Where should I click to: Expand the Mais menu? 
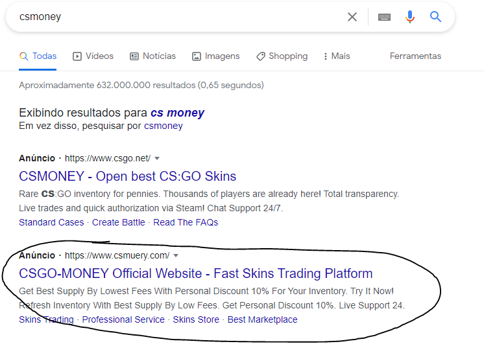337,56
